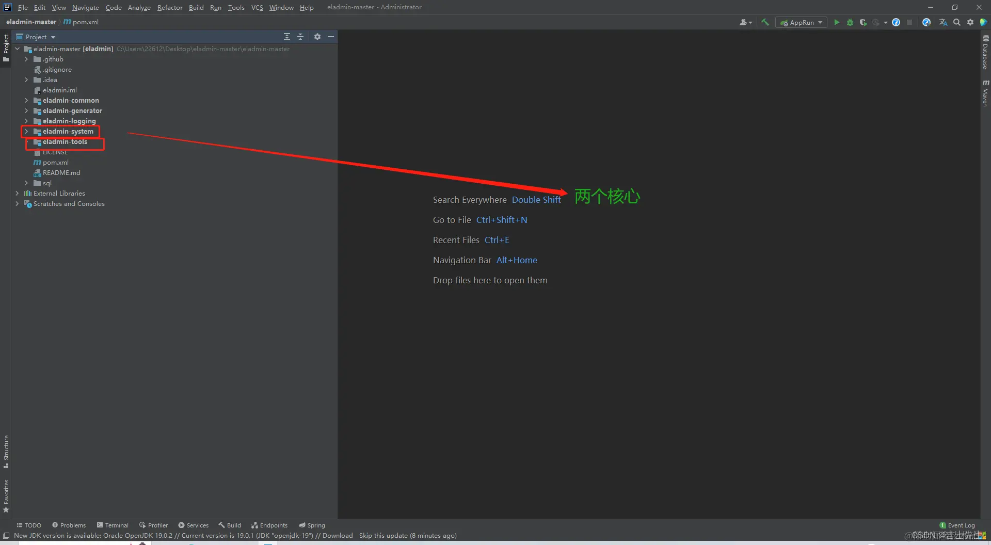Viewport: 991px width, 545px height.
Task: Select the eladmin.iml file
Action: (59, 90)
